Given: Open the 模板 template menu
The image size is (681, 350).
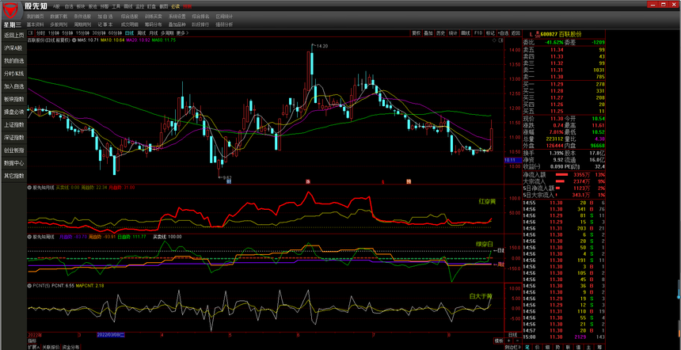Looking at the screenshot, I should [499, 340].
